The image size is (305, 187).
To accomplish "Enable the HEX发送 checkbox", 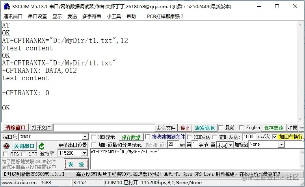I will pos(190,137).
